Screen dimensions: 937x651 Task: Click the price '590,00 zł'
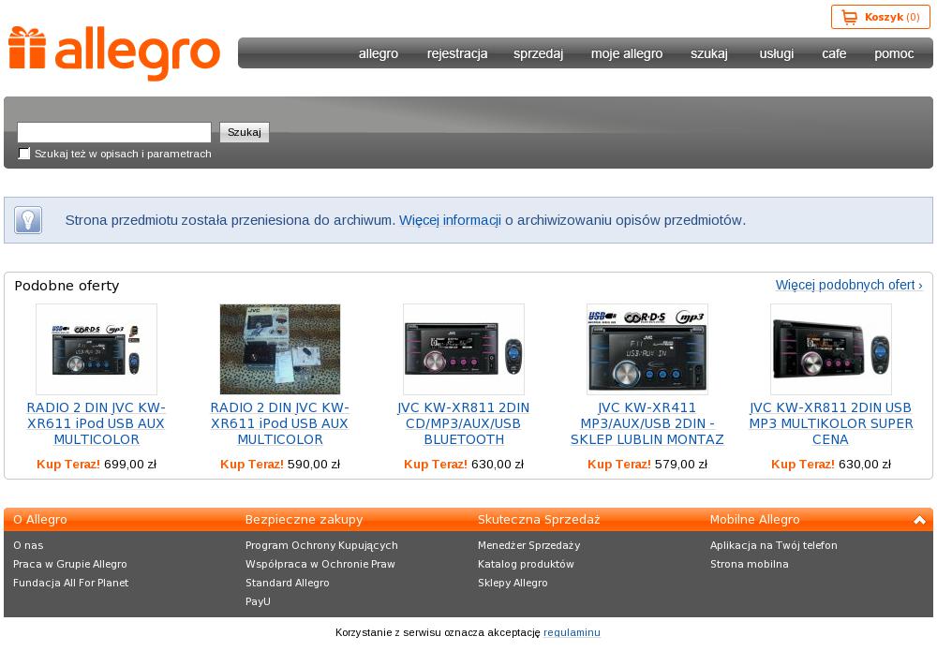pos(314,464)
